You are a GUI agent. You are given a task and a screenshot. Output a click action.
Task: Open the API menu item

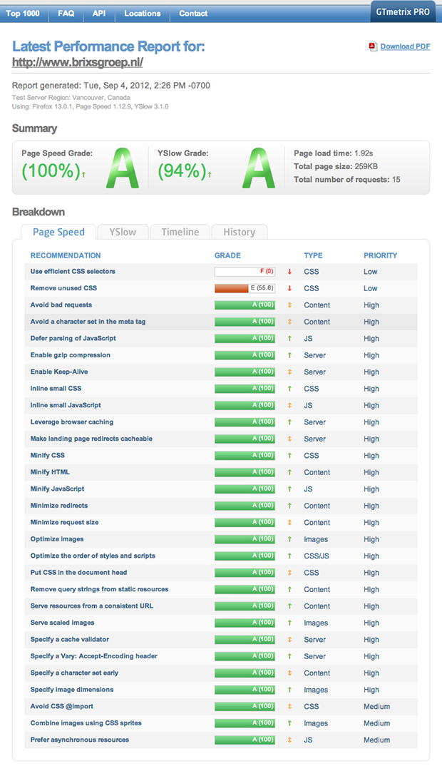point(99,14)
